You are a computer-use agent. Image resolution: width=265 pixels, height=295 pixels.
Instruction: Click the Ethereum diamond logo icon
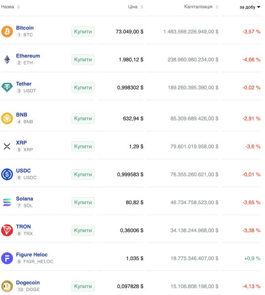point(7,59)
